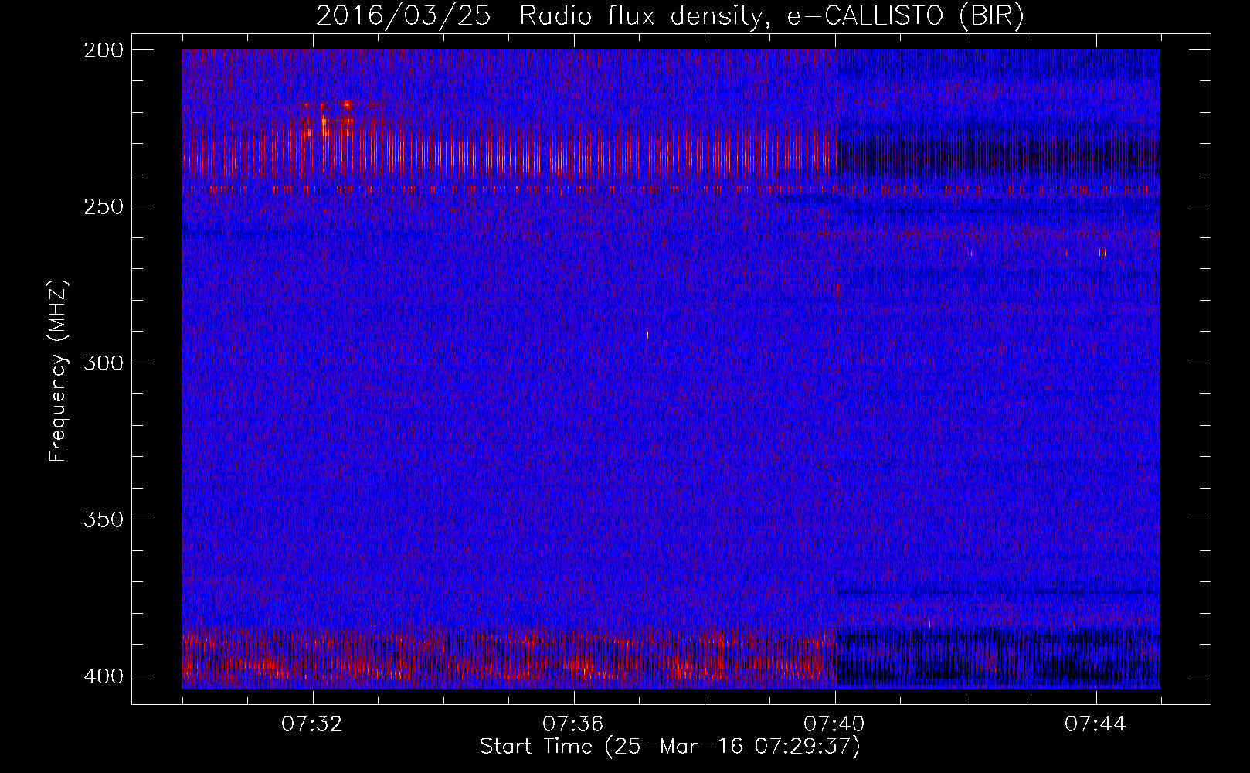This screenshot has width=1250, height=773.
Task: Click the 'Frequency (MHZ)' y-axis label
Action: coord(58,371)
